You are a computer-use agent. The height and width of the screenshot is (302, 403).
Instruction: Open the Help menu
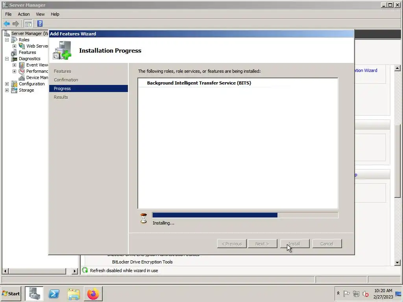(x=55, y=14)
